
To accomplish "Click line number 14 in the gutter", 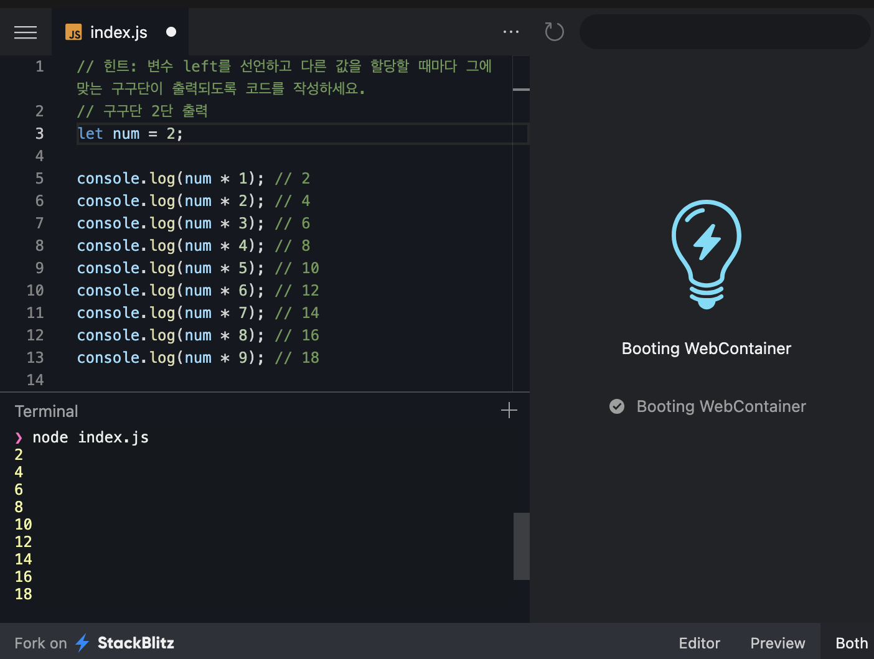I will click(35, 380).
